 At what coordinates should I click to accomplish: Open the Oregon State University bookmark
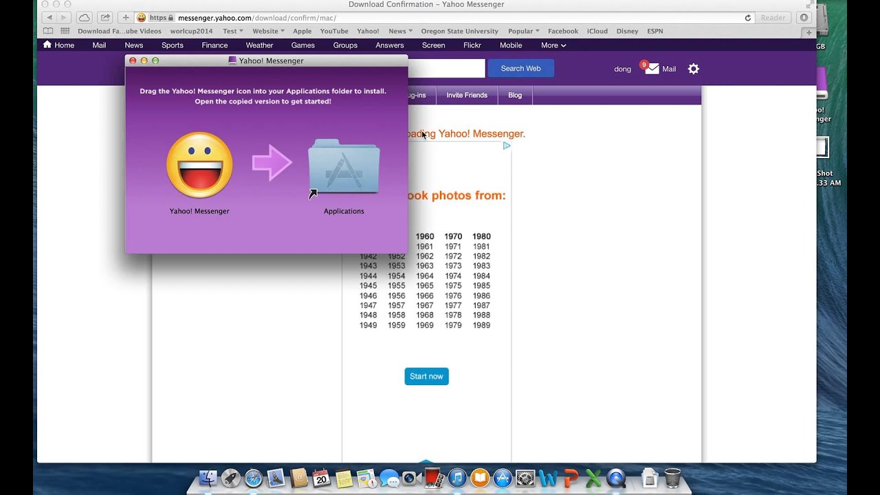tap(460, 31)
